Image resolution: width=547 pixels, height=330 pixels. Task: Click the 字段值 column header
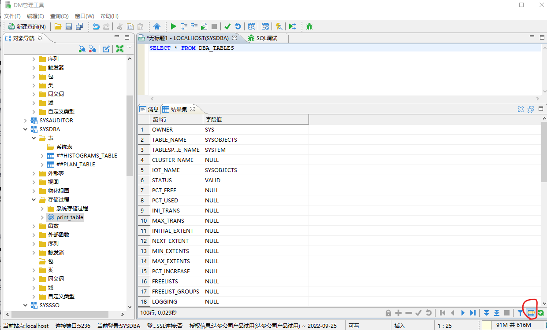(256, 119)
